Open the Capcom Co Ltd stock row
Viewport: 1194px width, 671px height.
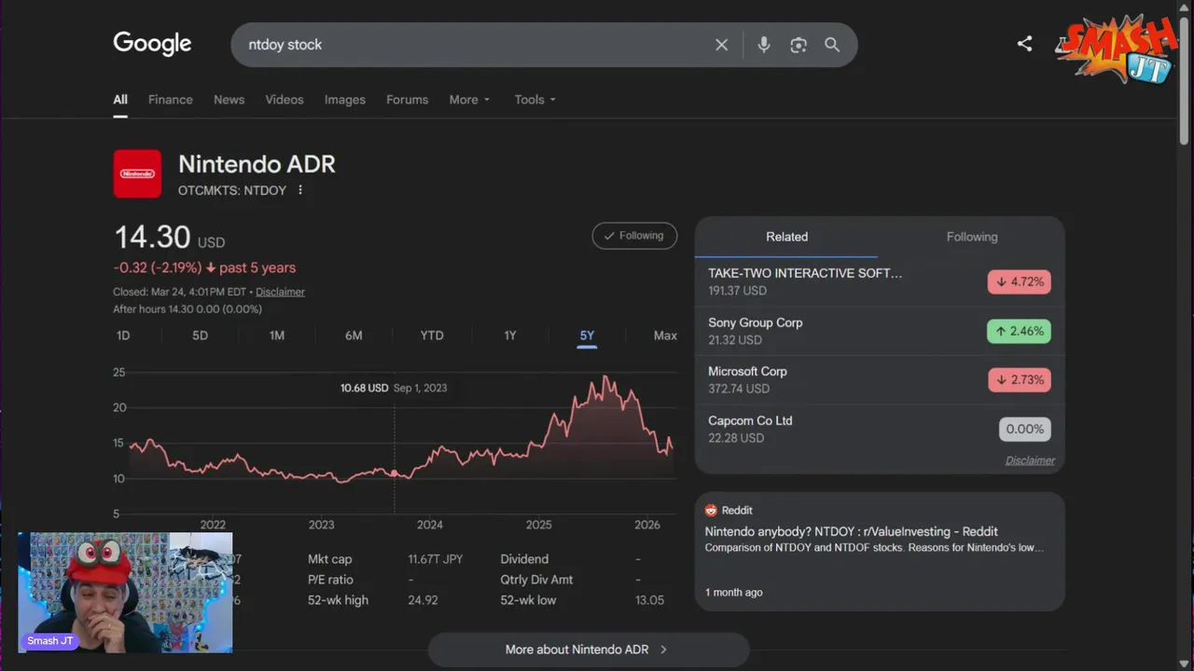pyautogui.click(x=880, y=429)
